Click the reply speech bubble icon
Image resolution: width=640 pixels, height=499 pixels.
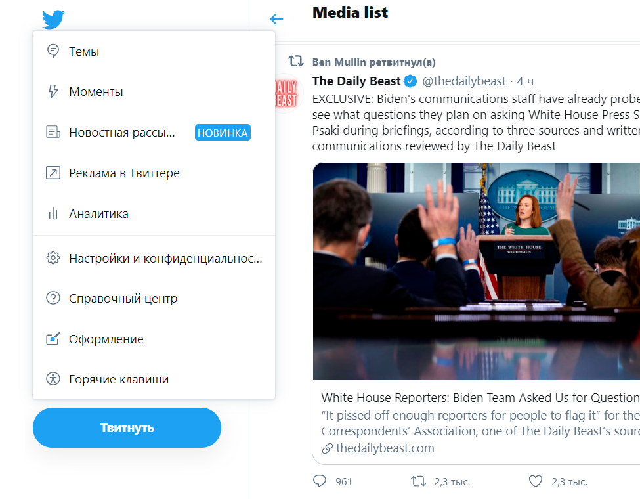click(320, 481)
